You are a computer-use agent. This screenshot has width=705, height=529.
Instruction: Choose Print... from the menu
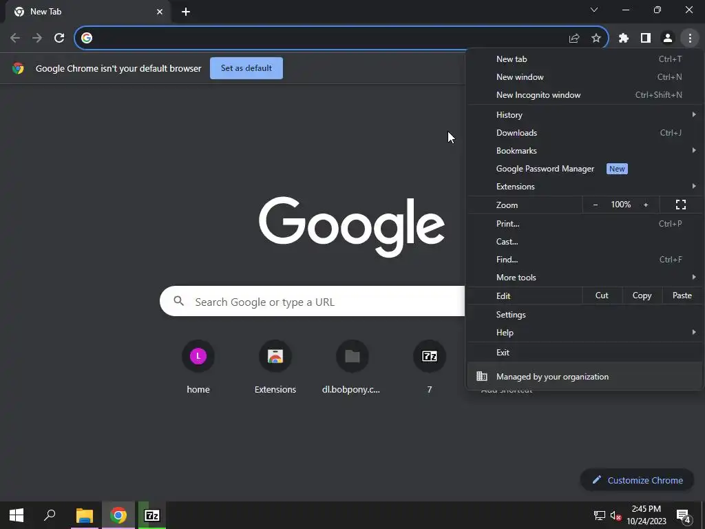(x=585, y=224)
